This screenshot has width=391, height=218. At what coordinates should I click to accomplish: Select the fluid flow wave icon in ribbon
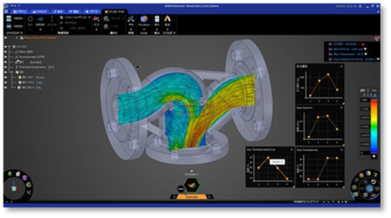click(40, 19)
